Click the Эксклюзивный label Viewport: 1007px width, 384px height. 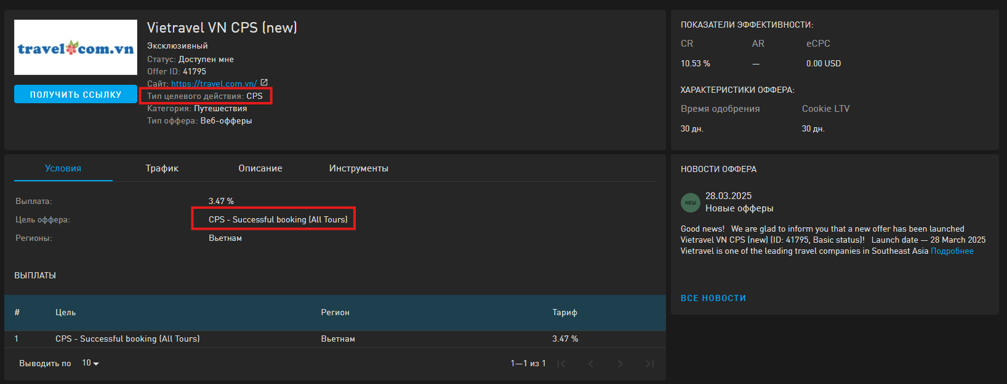[x=177, y=45]
